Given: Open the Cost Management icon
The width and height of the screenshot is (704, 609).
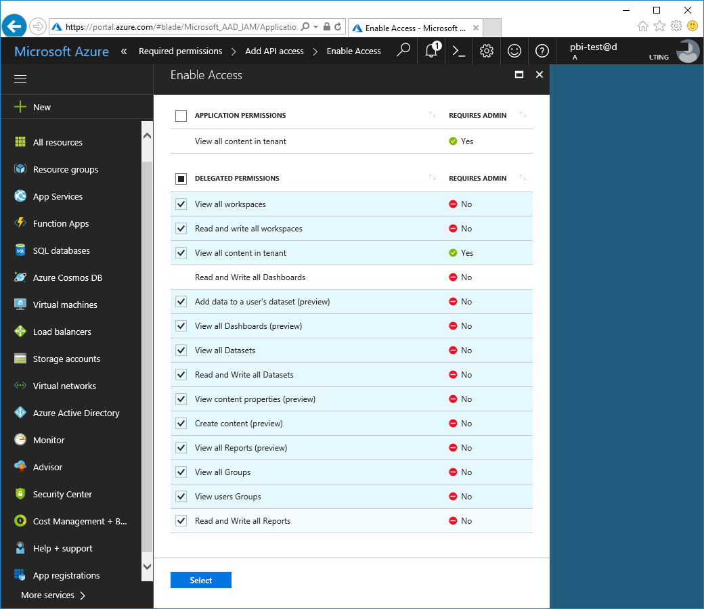Looking at the screenshot, I should tap(20, 521).
